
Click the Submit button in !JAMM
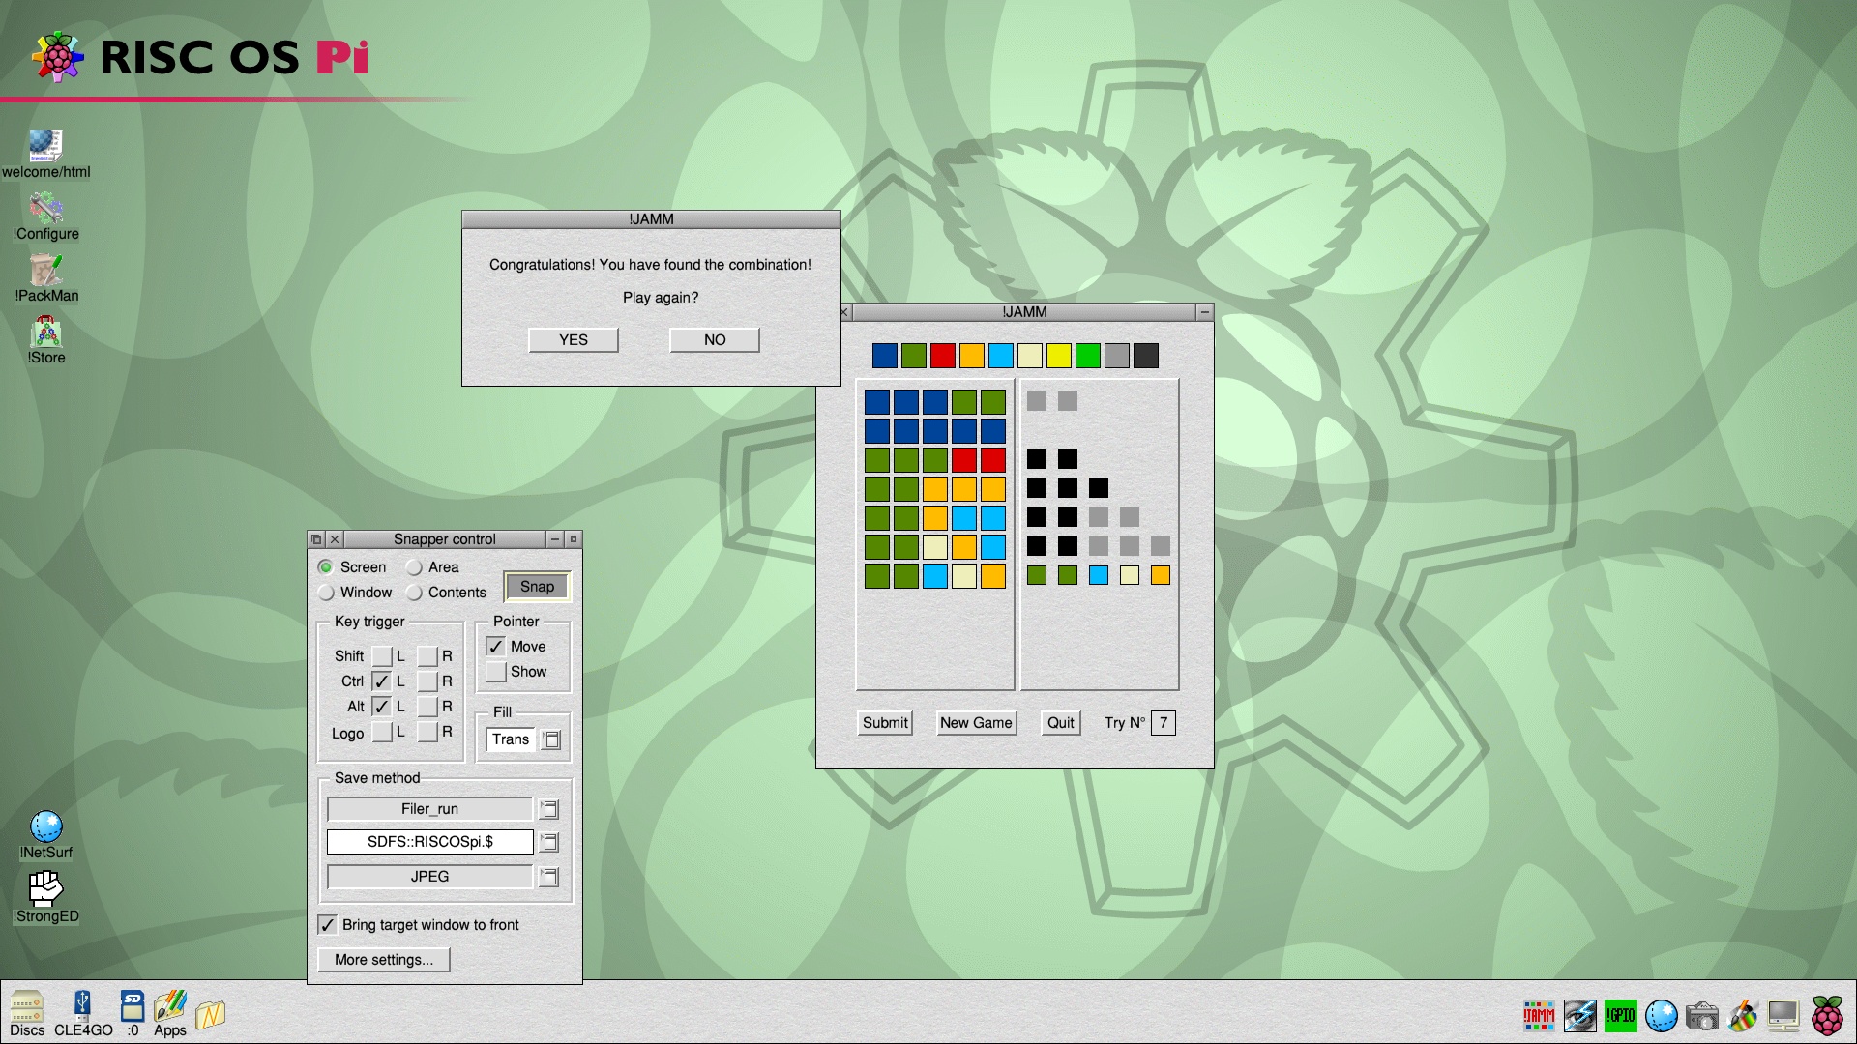885,723
